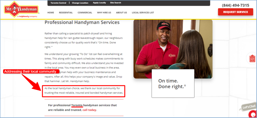Open the clipboard request icon on the right edge

click(x=252, y=58)
